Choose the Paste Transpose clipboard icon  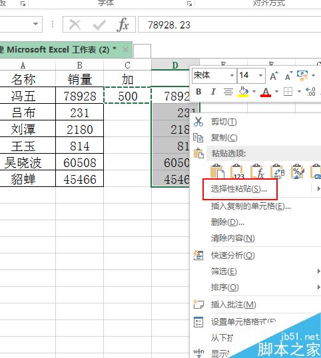tap(277, 171)
